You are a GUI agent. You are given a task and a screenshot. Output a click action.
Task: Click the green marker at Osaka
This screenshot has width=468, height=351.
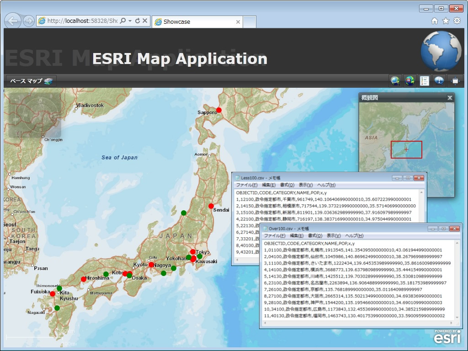coord(129,276)
